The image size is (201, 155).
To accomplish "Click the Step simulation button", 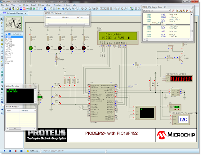I will click(x=10, y=151).
